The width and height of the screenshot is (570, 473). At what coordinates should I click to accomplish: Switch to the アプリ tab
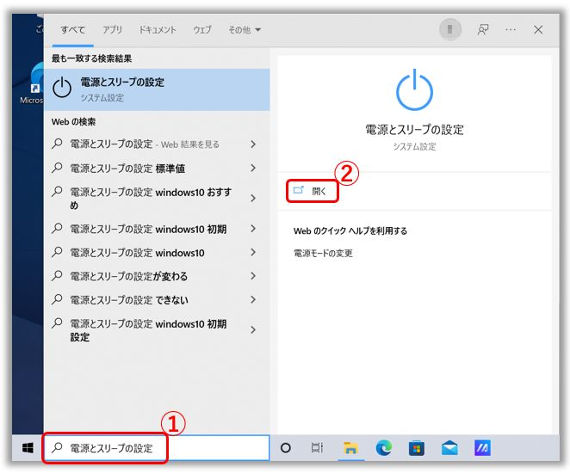[113, 30]
